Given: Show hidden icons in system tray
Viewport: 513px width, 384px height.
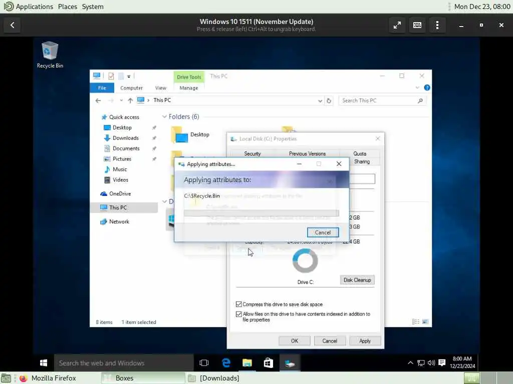Looking at the screenshot, I should click(x=410, y=363).
